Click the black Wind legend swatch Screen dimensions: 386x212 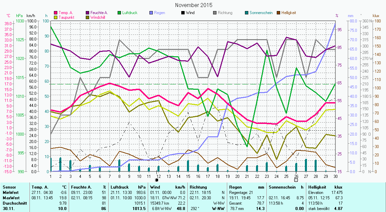click(x=183, y=13)
